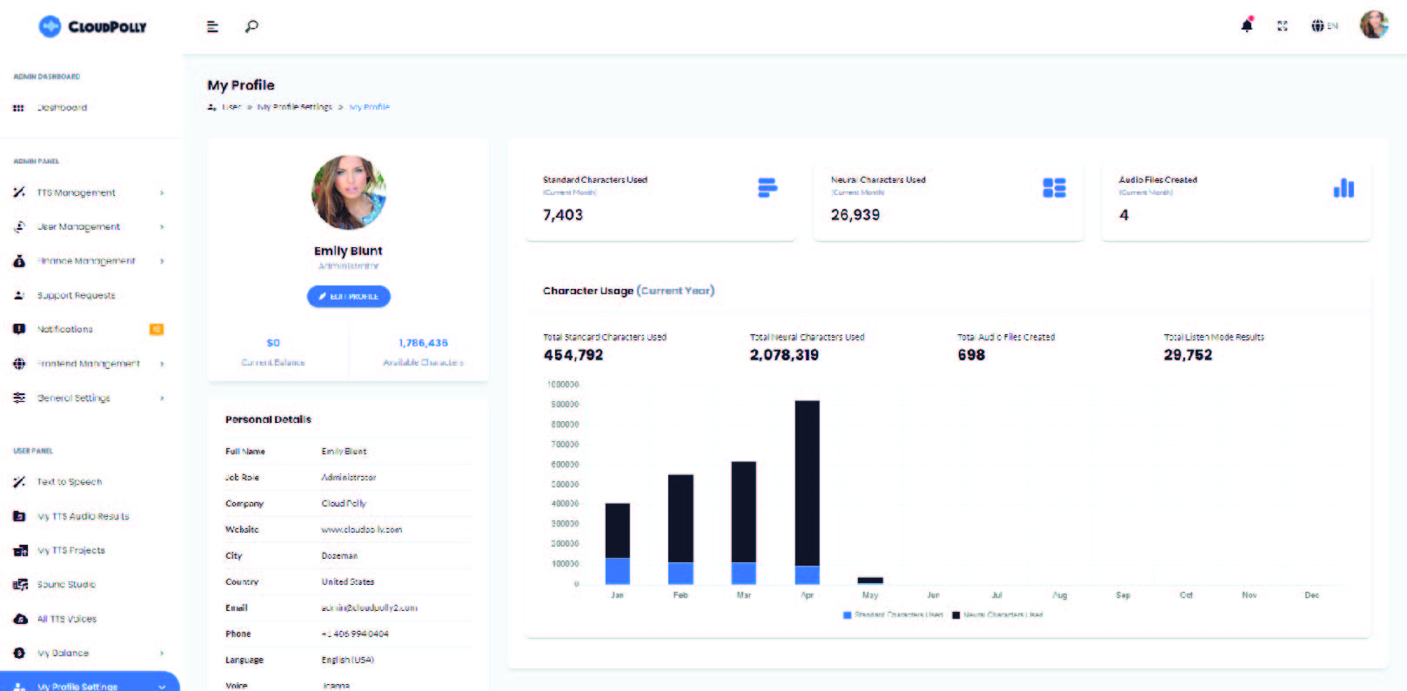Click Notifications sidebar icon

point(19,329)
